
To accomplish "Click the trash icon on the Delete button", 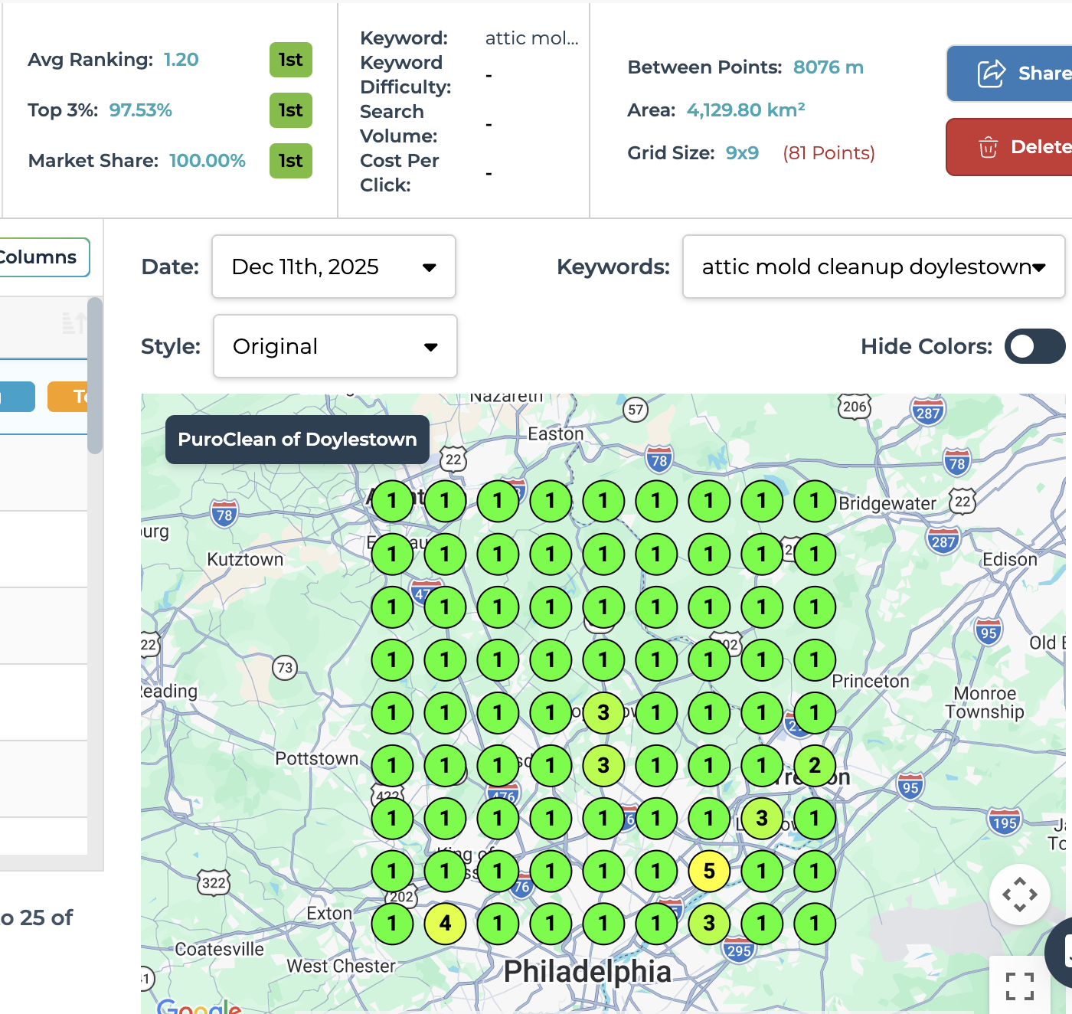I will pos(989,147).
